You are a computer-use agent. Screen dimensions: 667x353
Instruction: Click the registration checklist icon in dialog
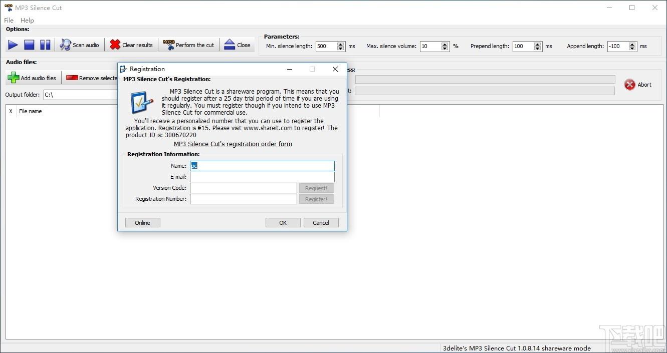pyautogui.click(x=142, y=103)
